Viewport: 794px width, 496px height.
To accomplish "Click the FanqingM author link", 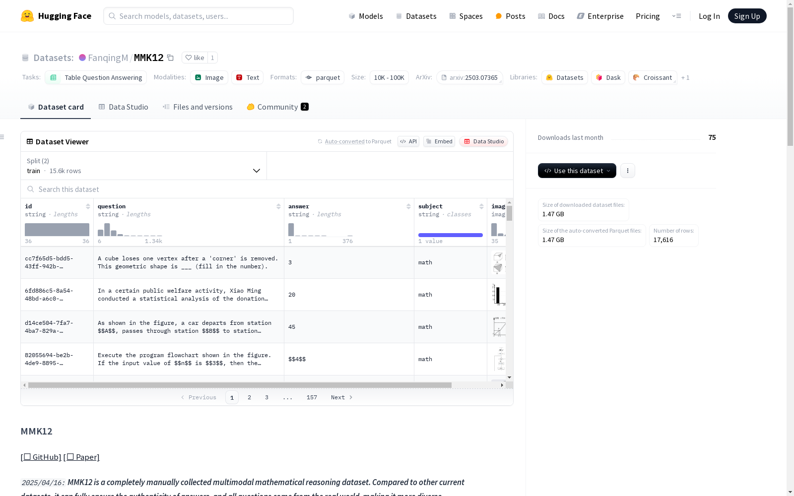I will pos(108,58).
